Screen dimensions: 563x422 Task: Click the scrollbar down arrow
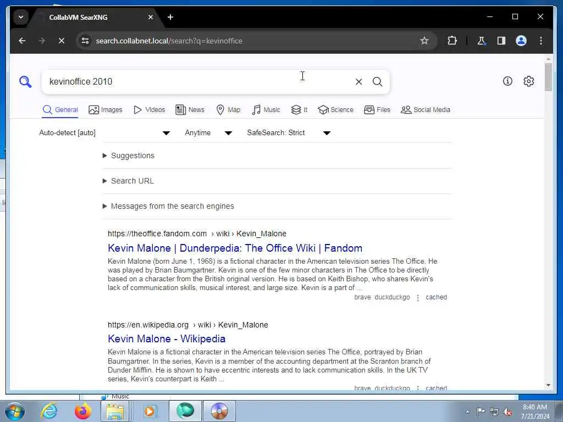pyautogui.click(x=548, y=385)
